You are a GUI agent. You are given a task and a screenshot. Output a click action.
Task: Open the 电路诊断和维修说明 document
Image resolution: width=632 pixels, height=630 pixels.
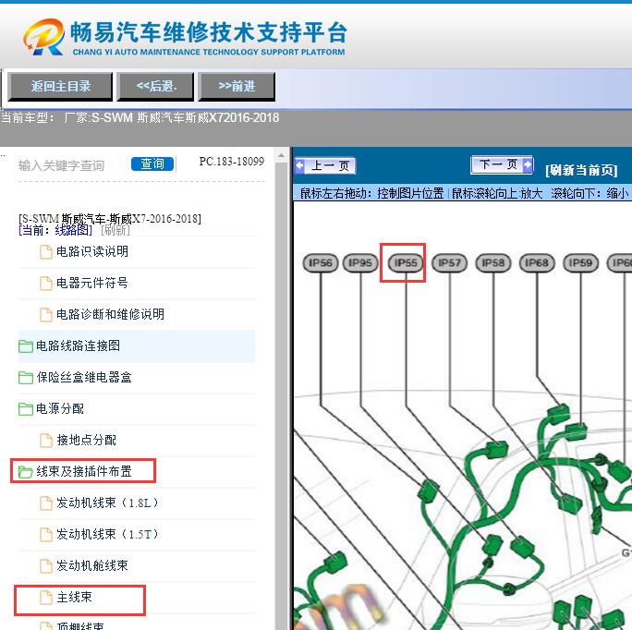click(x=111, y=314)
